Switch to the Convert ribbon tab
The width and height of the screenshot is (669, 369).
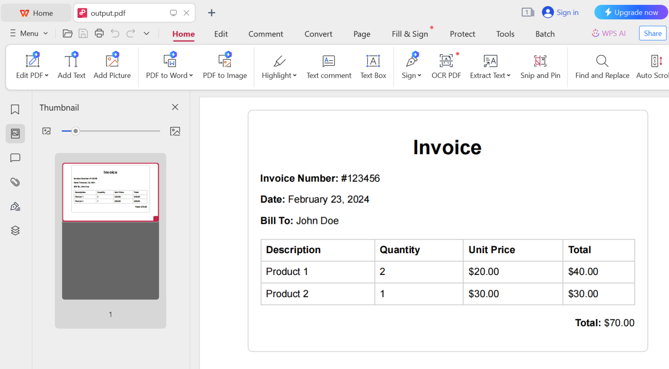(x=318, y=34)
